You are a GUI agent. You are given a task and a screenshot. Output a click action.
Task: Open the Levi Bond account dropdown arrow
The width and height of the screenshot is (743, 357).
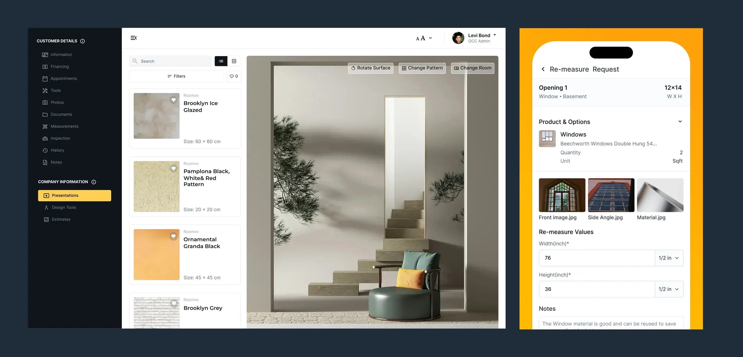click(x=495, y=35)
